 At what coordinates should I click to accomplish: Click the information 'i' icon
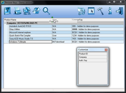(x=110, y=11)
